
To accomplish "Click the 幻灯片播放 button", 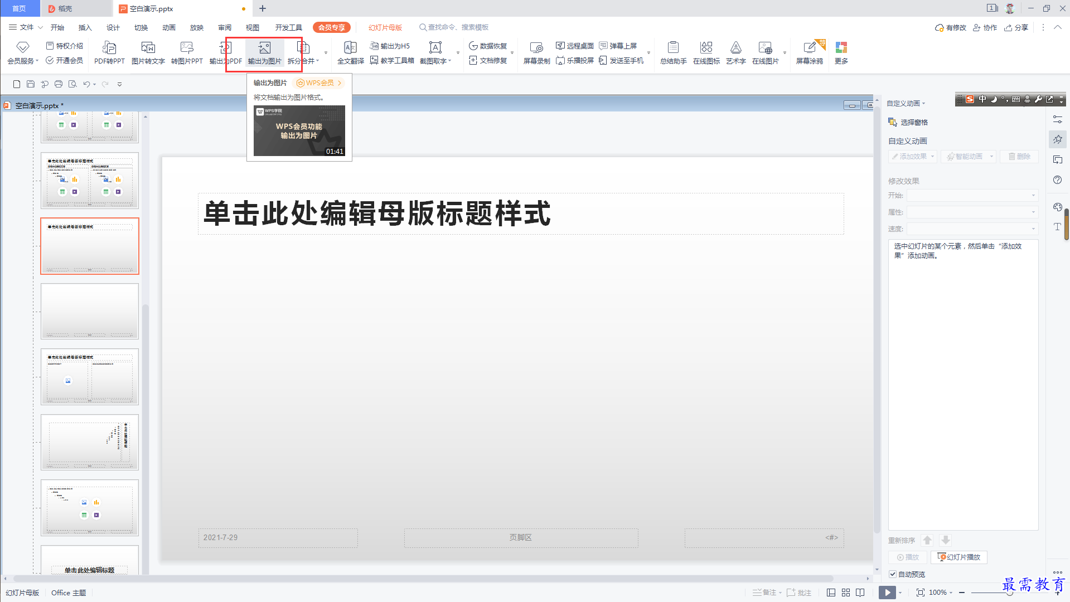I will (959, 557).
